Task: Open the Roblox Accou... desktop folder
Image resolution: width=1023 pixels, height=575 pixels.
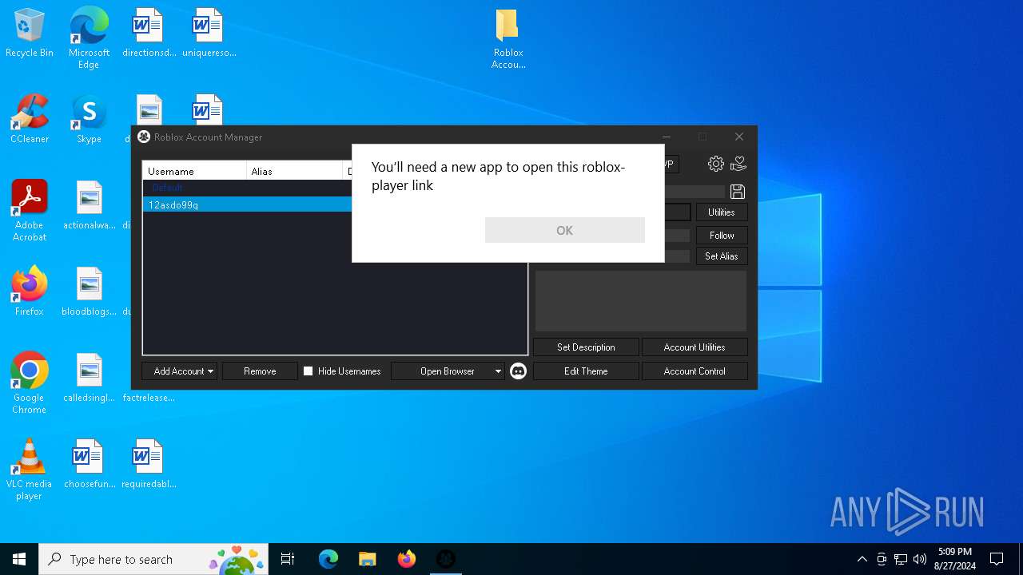Action: click(508, 39)
